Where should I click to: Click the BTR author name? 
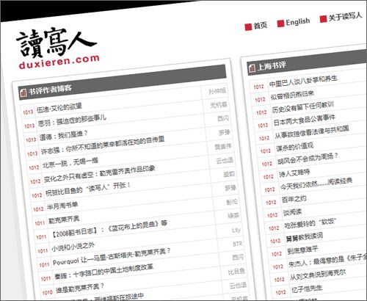point(237,244)
